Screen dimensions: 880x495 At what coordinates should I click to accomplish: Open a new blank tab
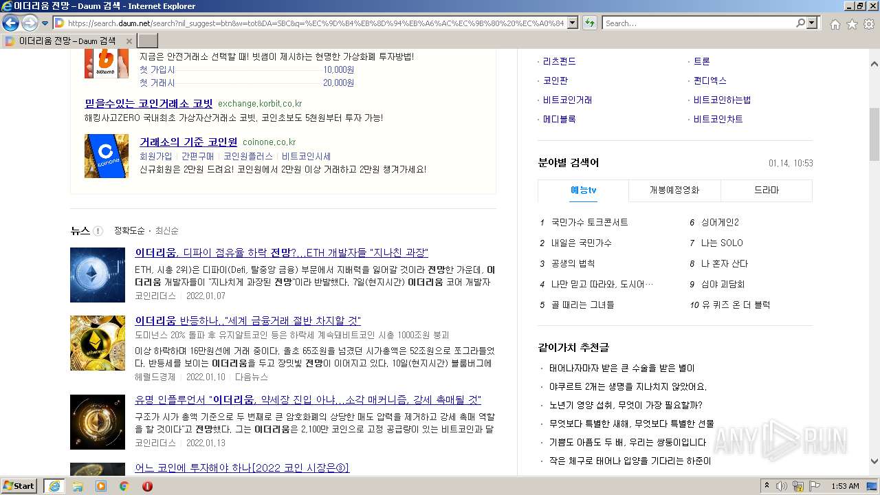pos(148,41)
